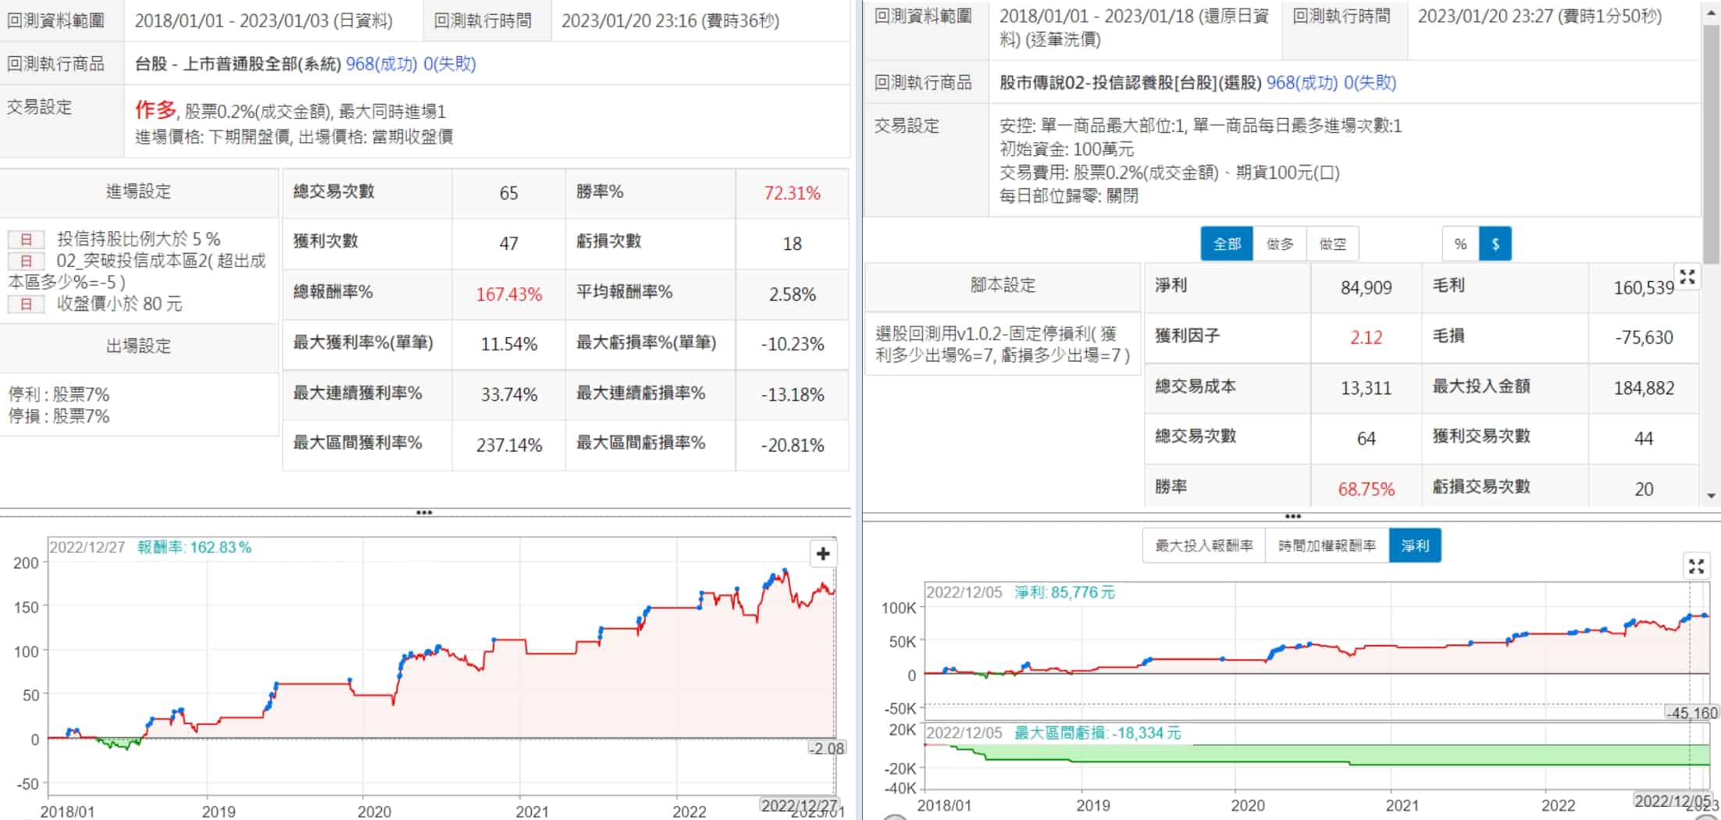Click the right panel splitter dots handle

point(1292,516)
